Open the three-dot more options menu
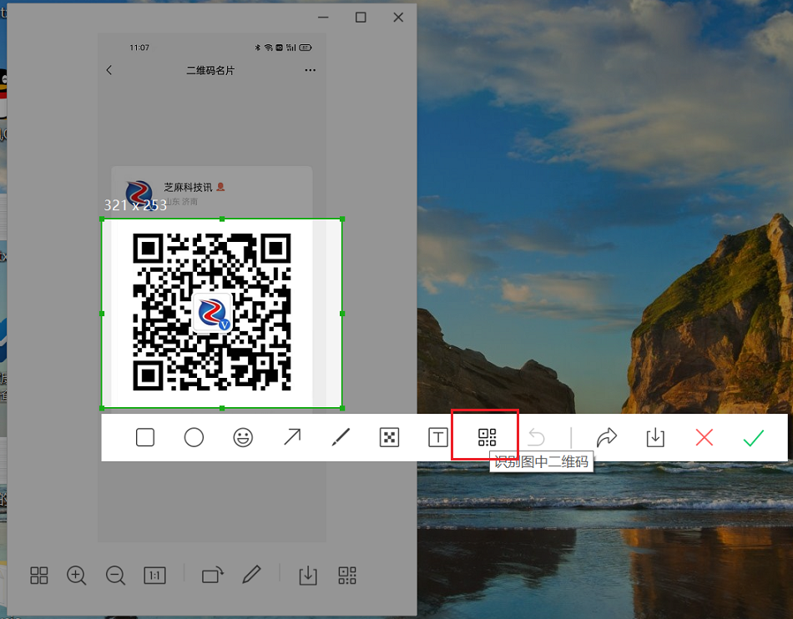 310,70
